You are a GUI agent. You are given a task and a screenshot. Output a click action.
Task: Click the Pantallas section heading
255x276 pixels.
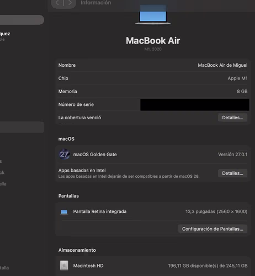tap(68, 196)
